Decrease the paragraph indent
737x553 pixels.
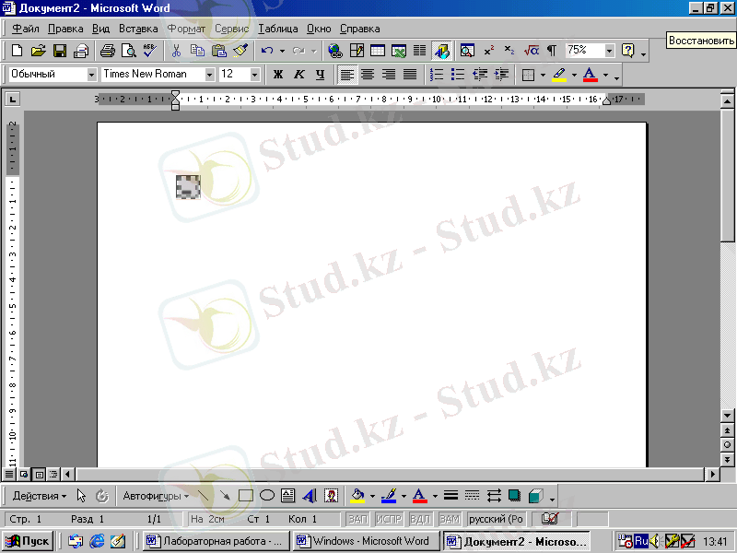[x=479, y=75]
